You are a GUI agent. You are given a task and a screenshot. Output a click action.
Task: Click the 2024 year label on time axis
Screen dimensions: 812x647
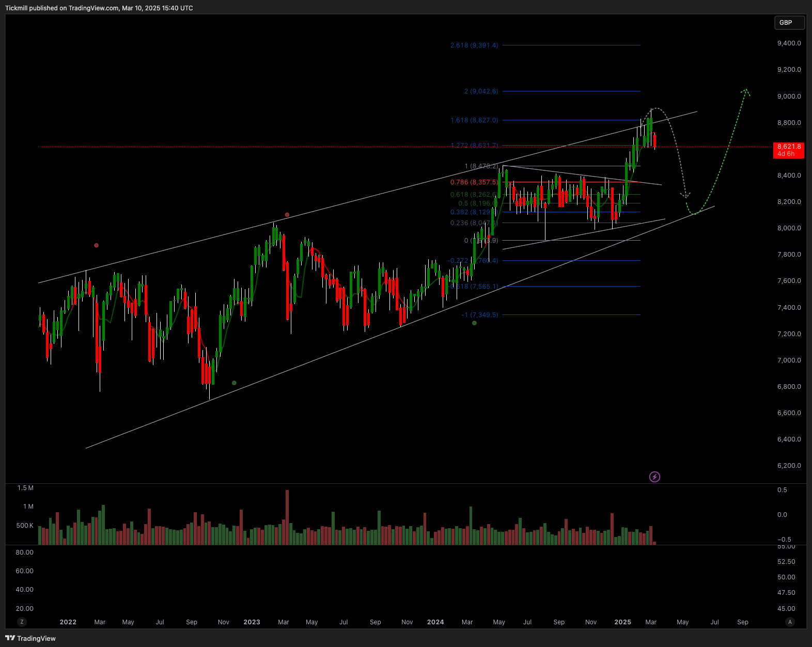point(435,622)
